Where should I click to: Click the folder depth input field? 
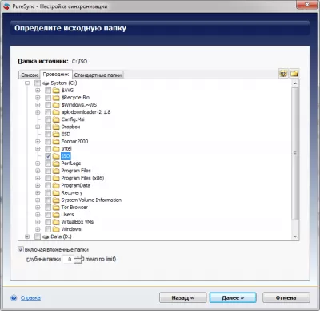(x=68, y=259)
